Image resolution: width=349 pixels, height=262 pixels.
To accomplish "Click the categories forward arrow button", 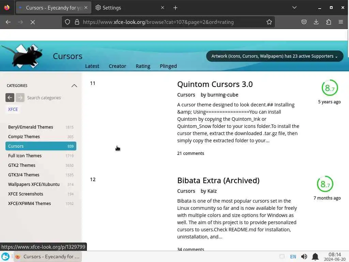I will (20, 98).
